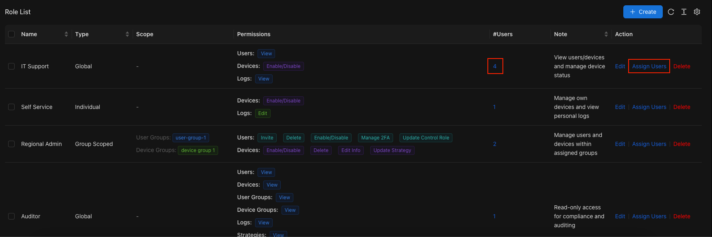Screen dimensions: 712x237
Task: Click Self Service's Logs Edit tag
Action: coord(263,113)
